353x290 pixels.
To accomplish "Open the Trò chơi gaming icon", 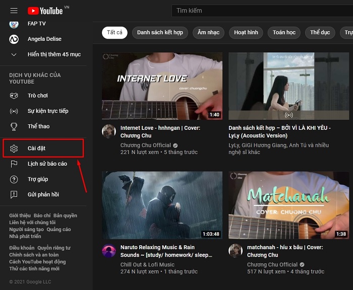I will point(14,96).
